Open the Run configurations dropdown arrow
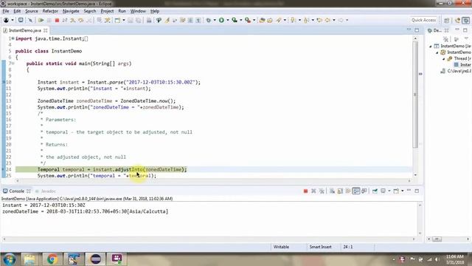 [x=228, y=20]
